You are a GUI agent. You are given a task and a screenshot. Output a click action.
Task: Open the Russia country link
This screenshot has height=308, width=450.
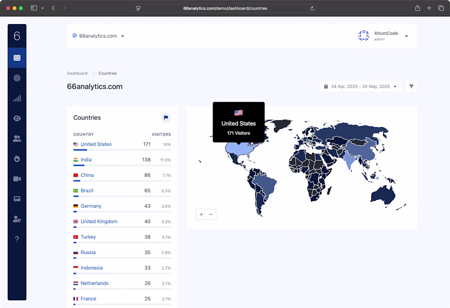point(88,252)
